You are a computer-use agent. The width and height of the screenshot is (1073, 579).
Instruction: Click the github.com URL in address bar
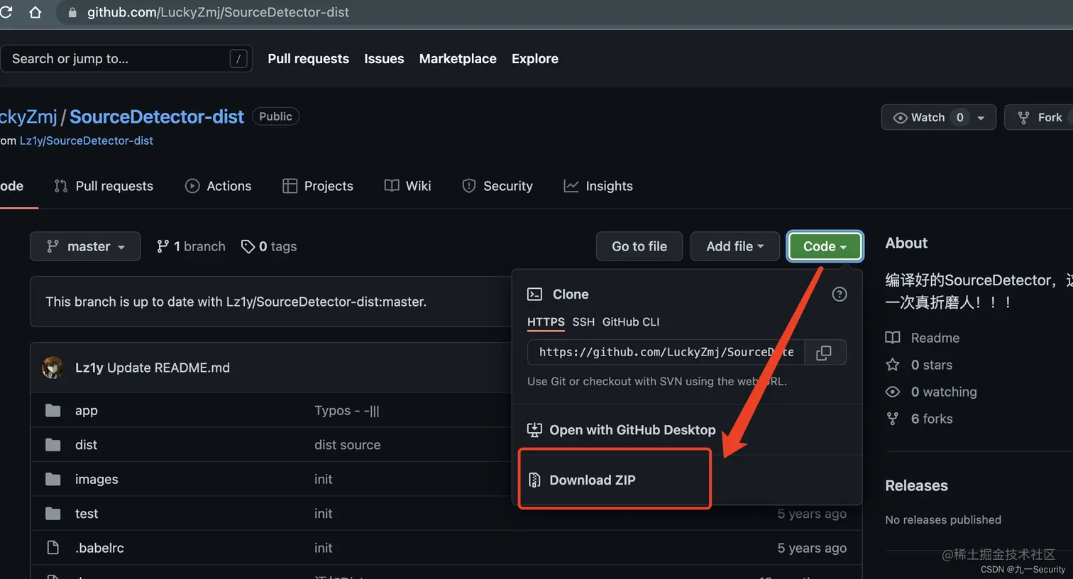coord(218,12)
